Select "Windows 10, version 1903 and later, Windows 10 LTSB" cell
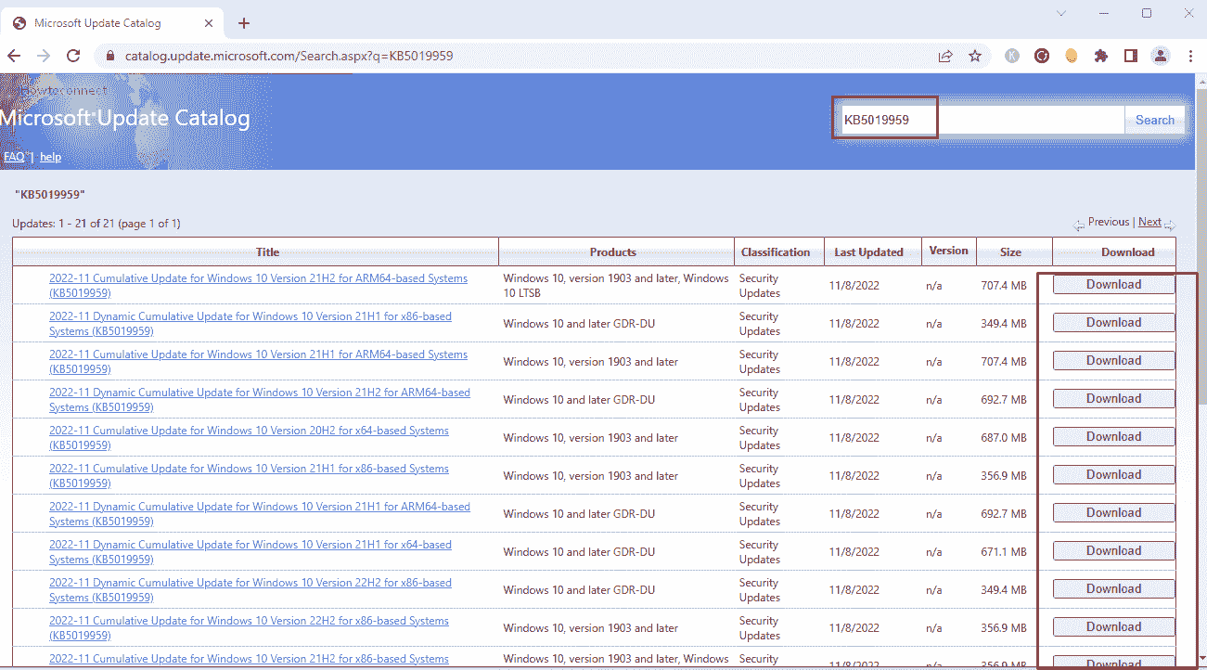The image size is (1207, 670). point(615,286)
